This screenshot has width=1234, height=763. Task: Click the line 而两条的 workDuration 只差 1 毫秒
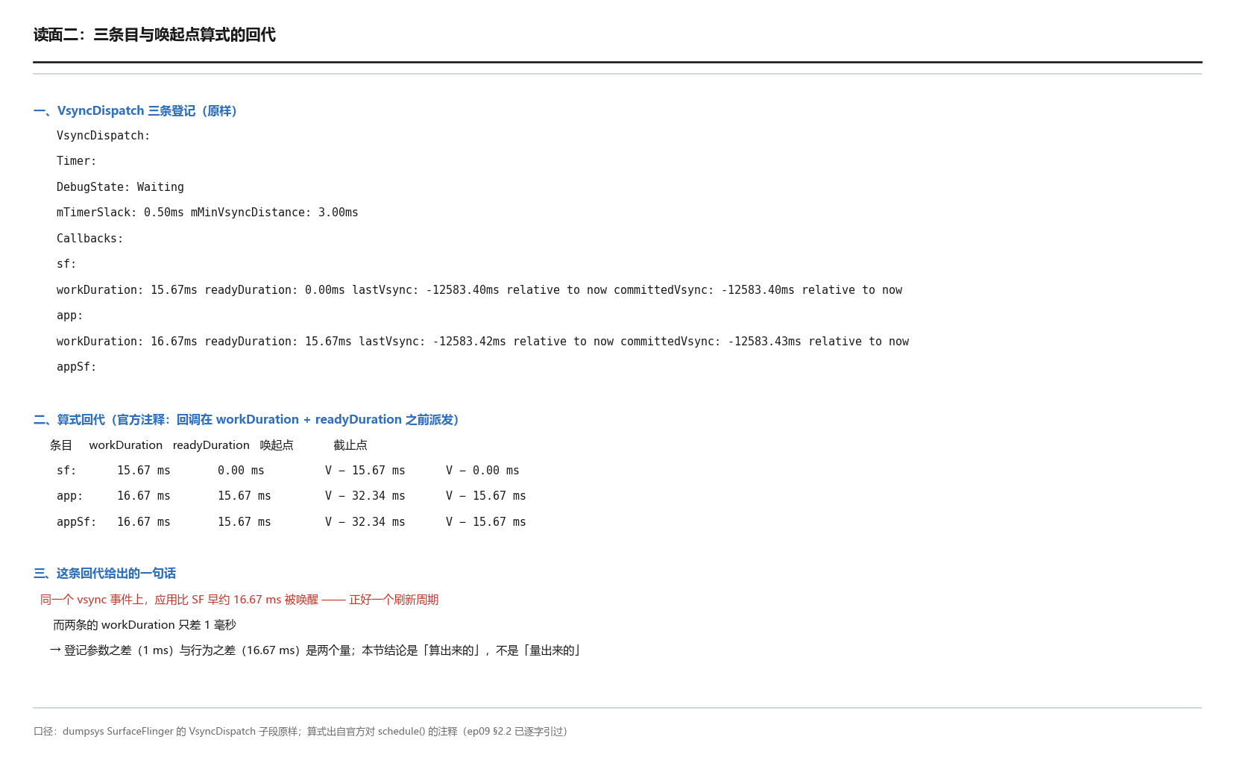click(x=145, y=625)
